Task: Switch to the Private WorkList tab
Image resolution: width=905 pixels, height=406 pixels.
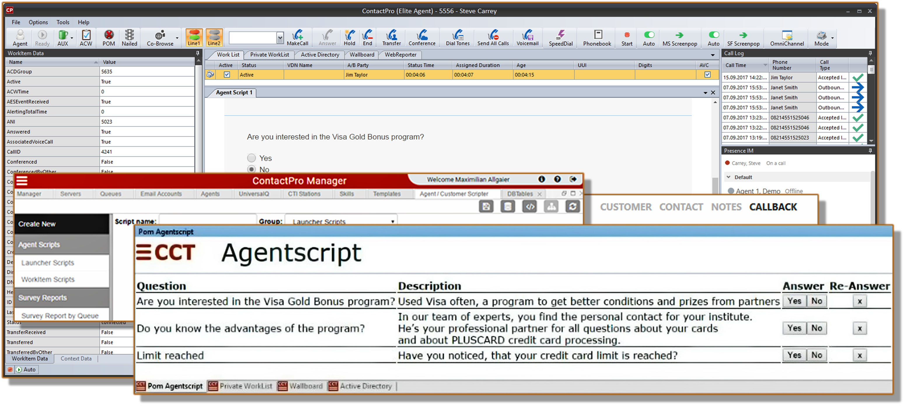Action: [x=269, y=55]
